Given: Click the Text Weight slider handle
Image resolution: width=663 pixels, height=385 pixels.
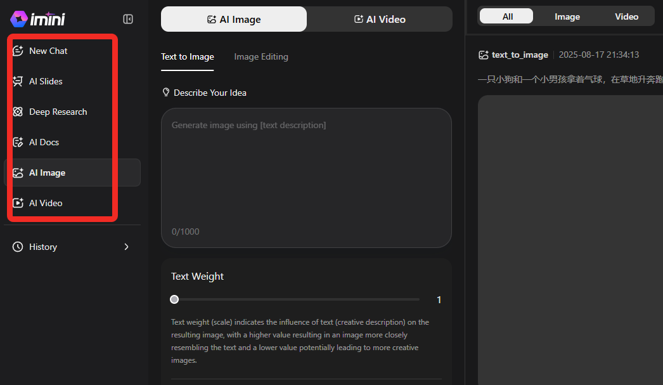Looking at the screenshot, I should [174, 299].
